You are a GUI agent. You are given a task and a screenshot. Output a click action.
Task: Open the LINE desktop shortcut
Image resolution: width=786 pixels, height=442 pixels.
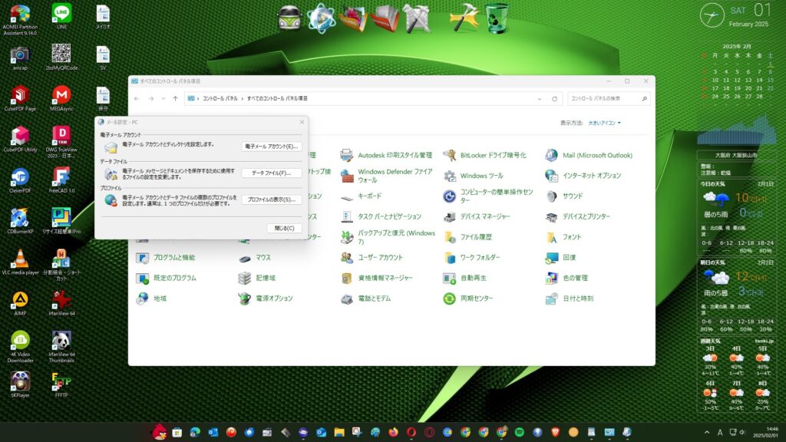(x=61, y=14)
